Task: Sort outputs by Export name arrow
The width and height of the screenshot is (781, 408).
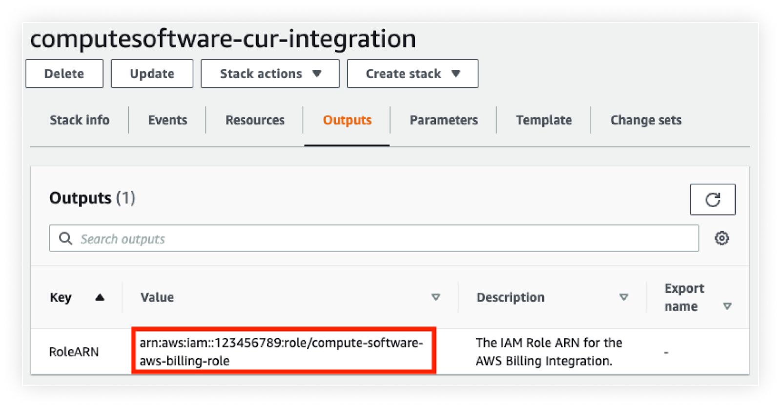Action: coord(727,306)
